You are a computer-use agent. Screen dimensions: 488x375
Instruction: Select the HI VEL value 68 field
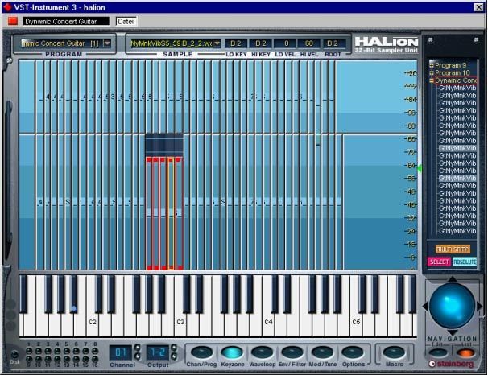[x=308, y=43]
